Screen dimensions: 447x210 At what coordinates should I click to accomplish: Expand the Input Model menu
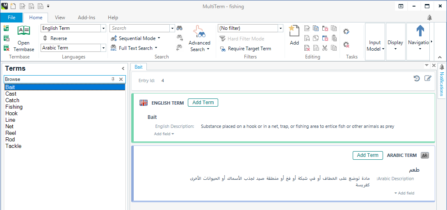click(x=375, y=42)
